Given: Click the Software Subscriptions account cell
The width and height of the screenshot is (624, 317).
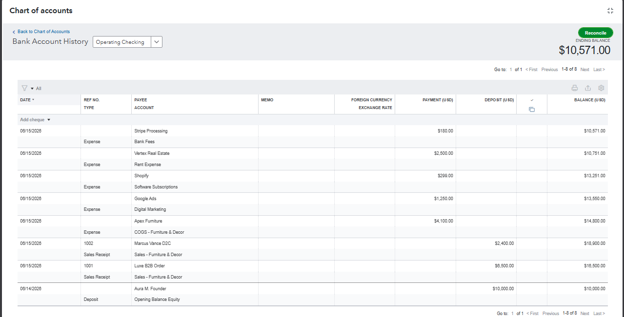Looking at the screenshot, I should 156,187.
